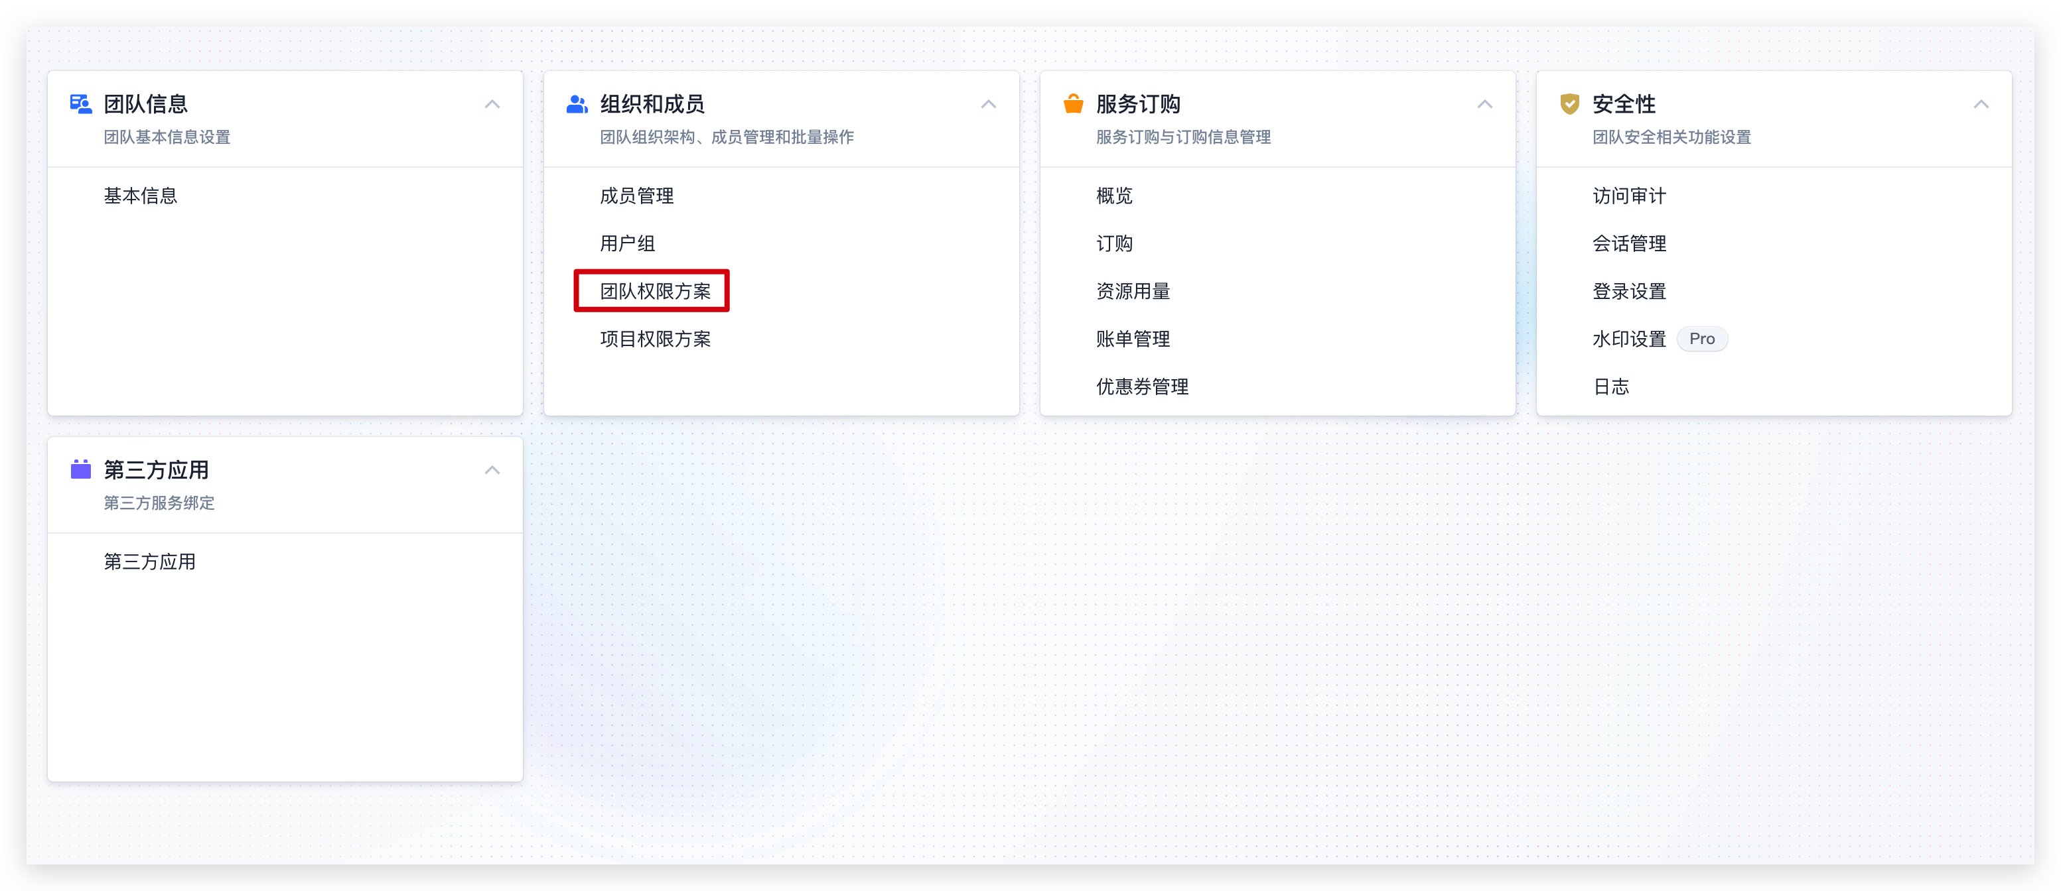Open 第三方应用 list entry
Viewport: 2061px width, 891px height.
(149, 562)
